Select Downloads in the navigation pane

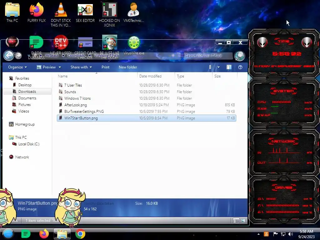point(27,92)
